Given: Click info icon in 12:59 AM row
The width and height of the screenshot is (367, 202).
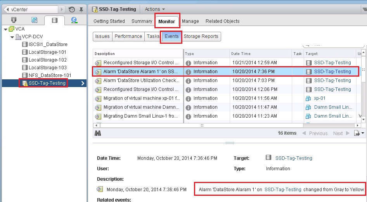Looking at the screenshot, I should pyautogui.click(x=188, y=63).
